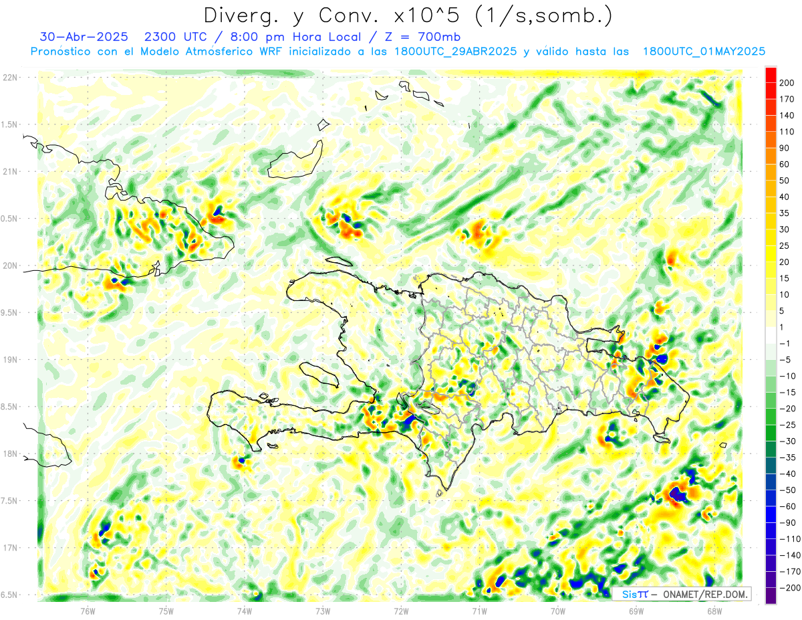Click the '71W' longitude axis label
Screen dimensions: 802x620
click(479, 611)
